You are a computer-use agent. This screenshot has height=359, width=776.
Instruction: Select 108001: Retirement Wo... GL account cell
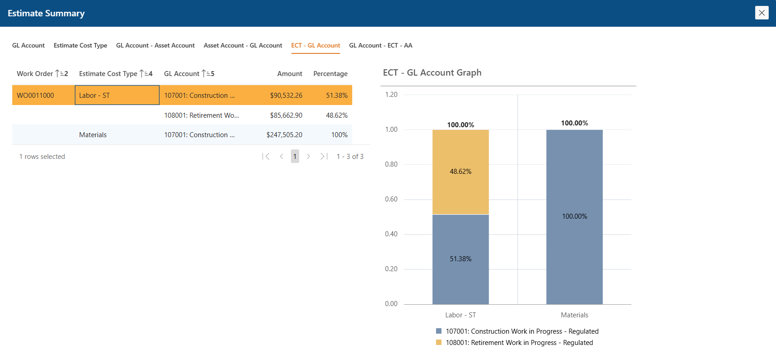coord(202,115)
